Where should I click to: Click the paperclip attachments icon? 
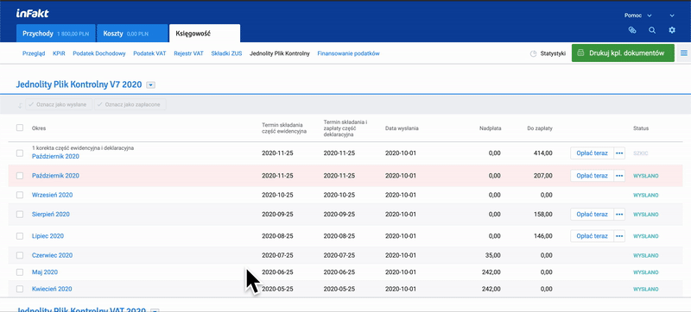(x=632, y=30)
